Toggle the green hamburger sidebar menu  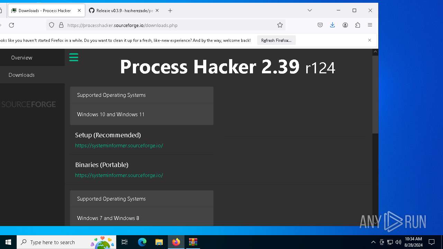74,57
